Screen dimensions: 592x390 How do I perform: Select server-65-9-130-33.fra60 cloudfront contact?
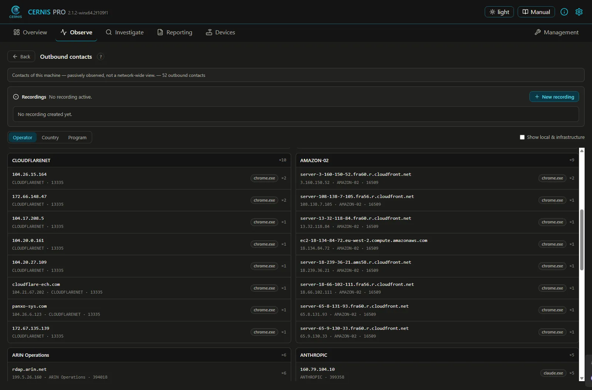point(437,332)
